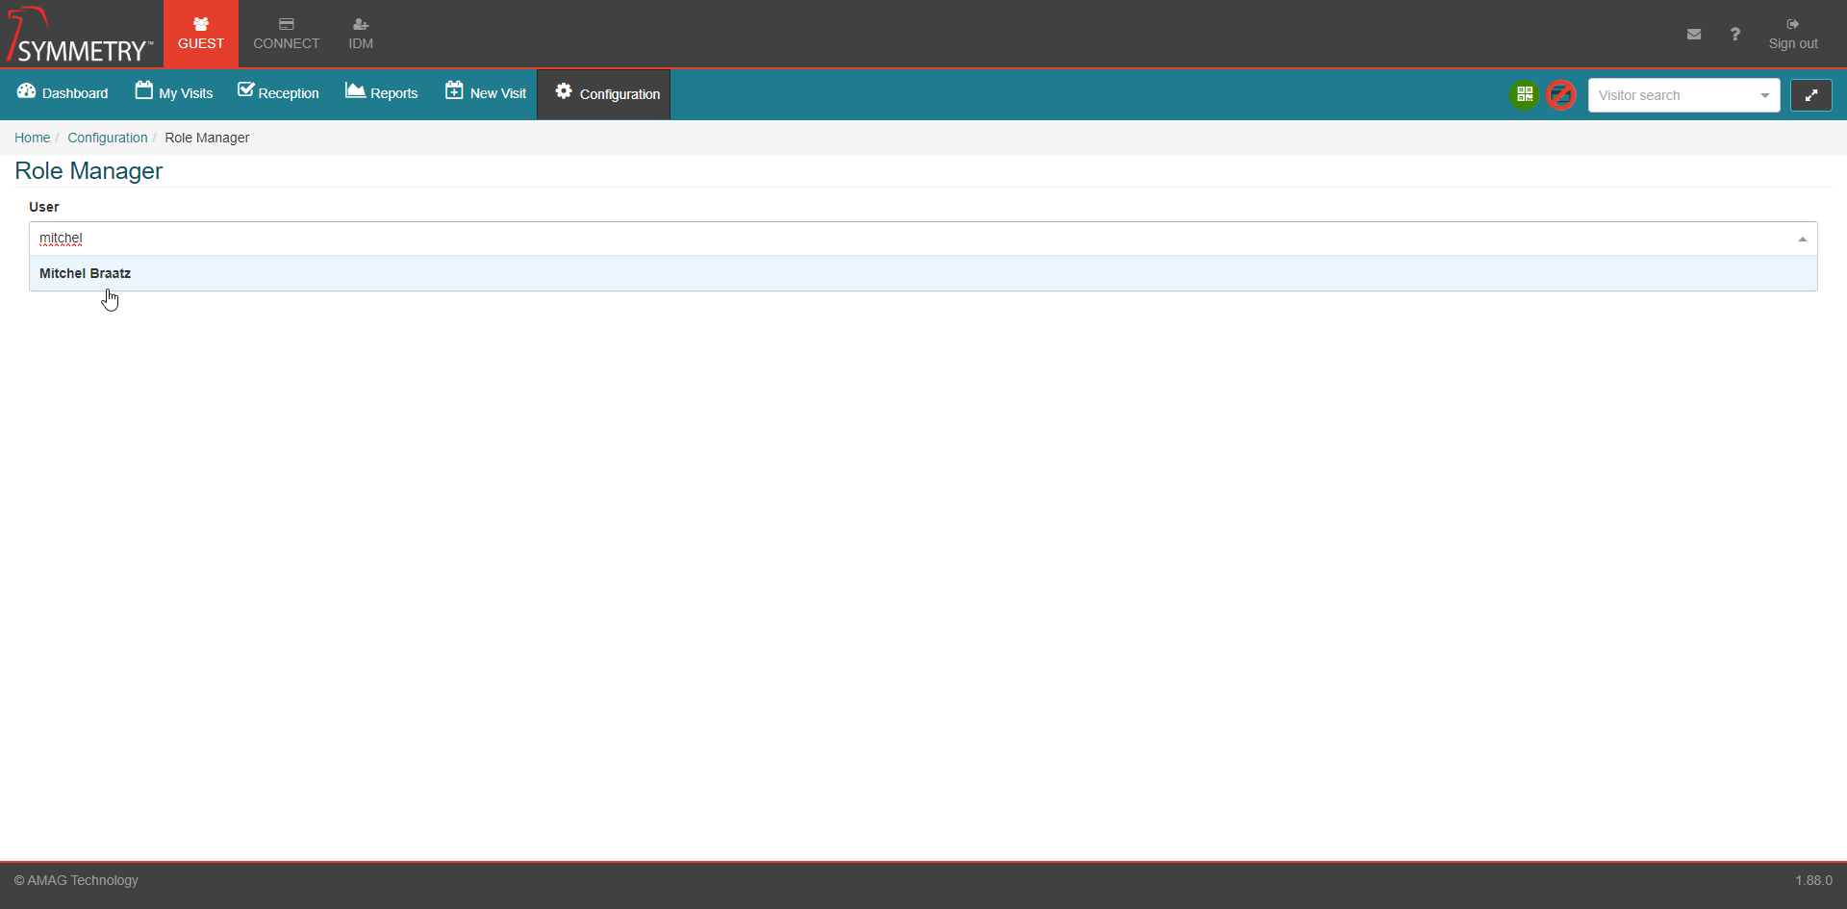
Task: Select the GUEST module tab
Action: [201, 35]
